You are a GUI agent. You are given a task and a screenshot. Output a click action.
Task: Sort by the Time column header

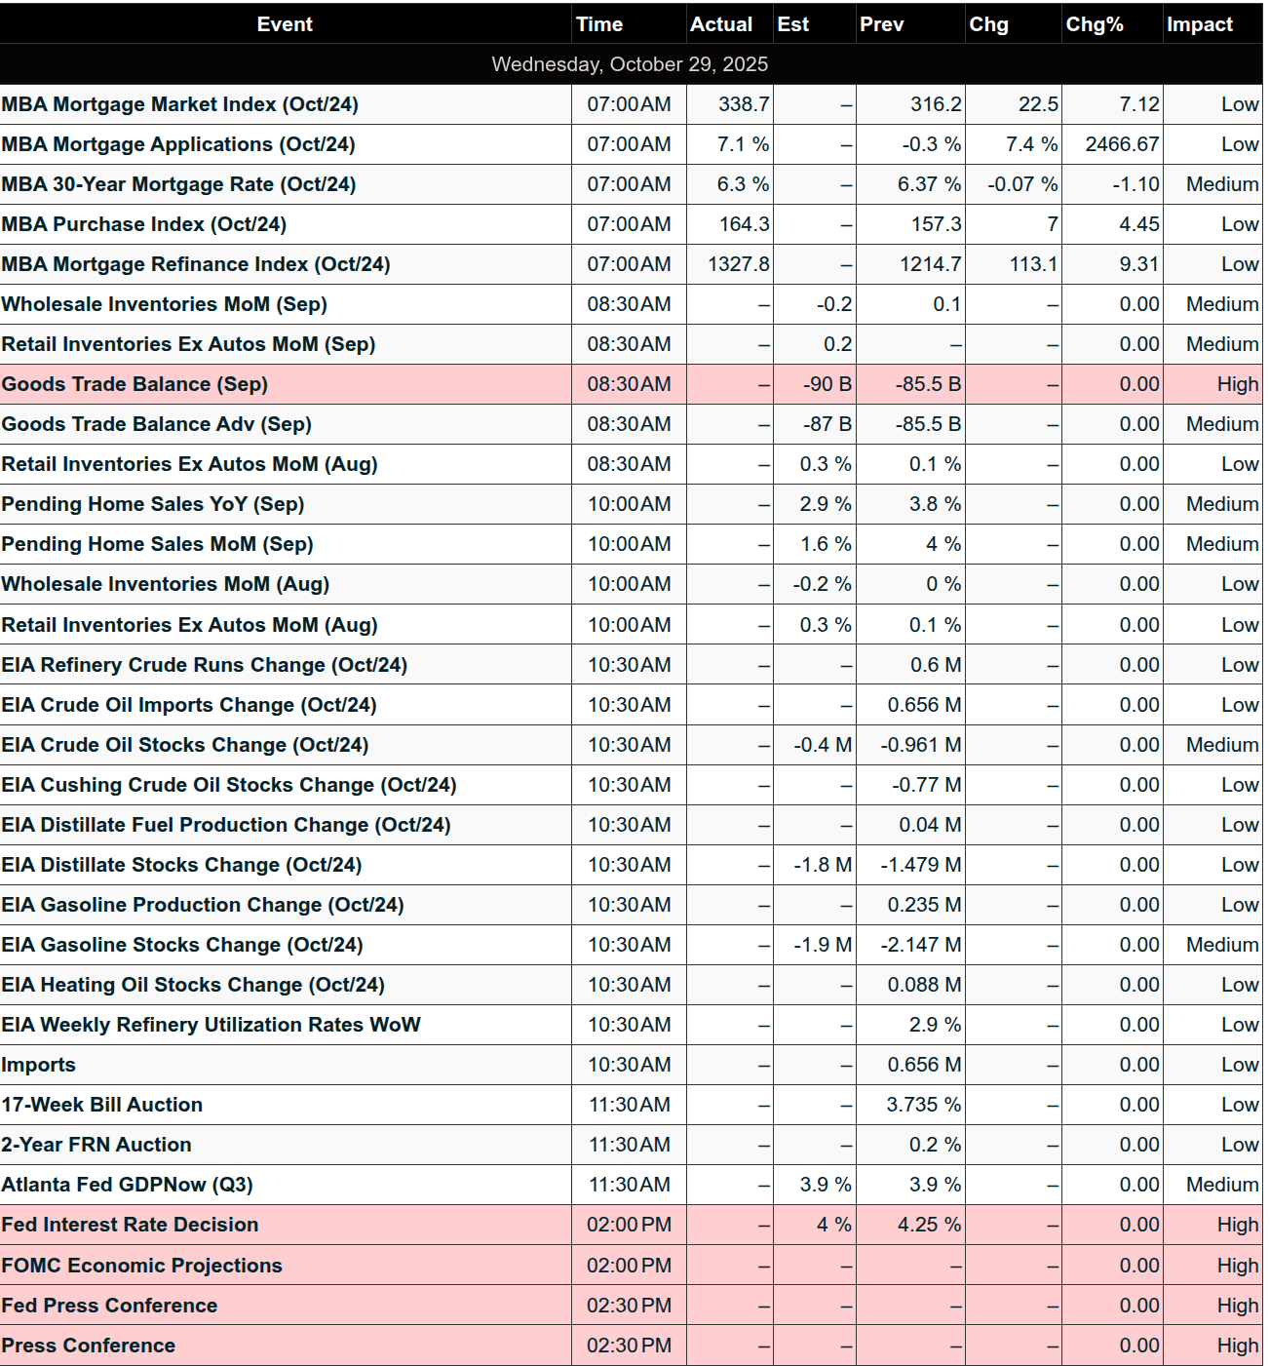click(x=598, y=24)
